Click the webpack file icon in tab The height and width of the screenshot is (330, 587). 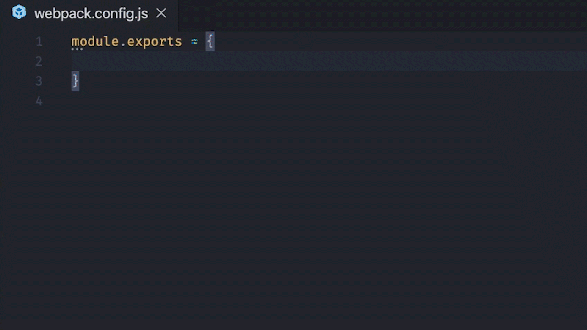coord(19,12)
